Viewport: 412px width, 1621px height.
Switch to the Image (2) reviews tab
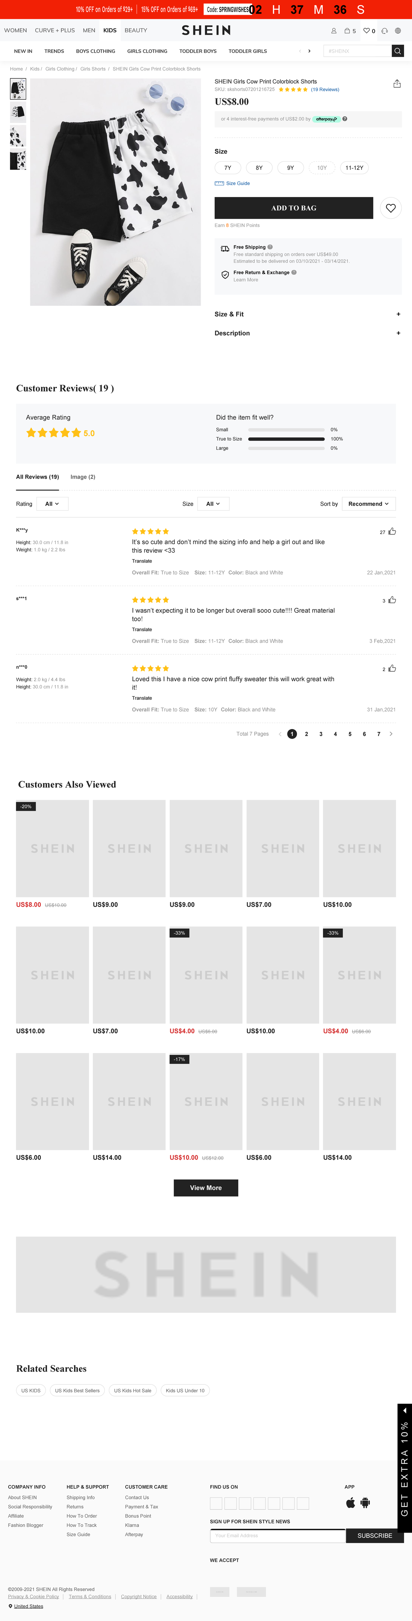[x=83, y=477]
